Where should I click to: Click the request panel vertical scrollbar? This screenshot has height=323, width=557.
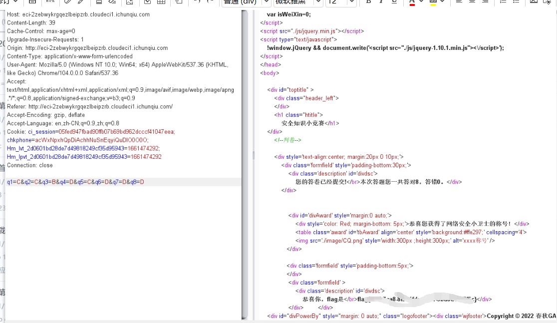pos(245,165)
